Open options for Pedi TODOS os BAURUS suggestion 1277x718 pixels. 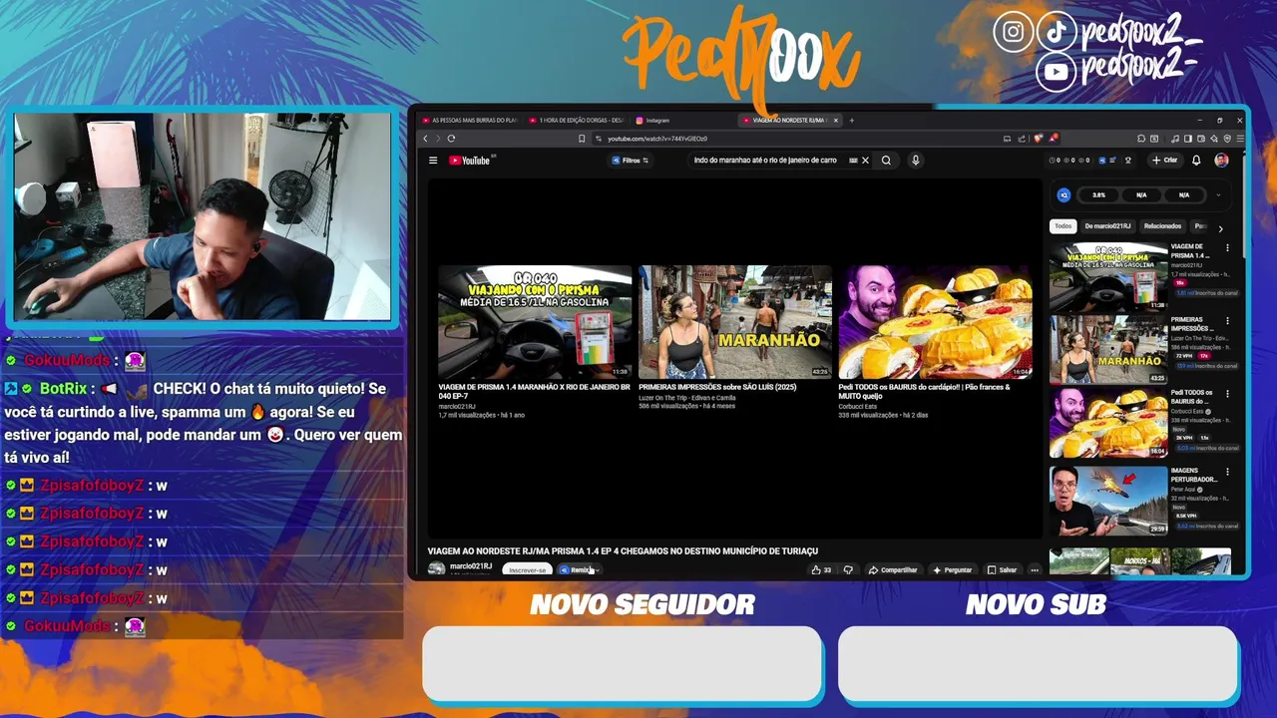(x=1227, y=395)
